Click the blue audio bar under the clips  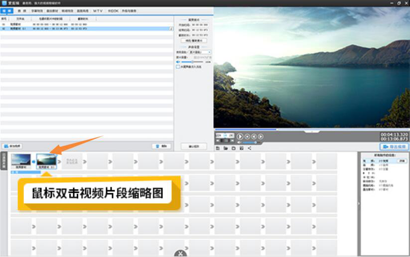tap(25, 172)
